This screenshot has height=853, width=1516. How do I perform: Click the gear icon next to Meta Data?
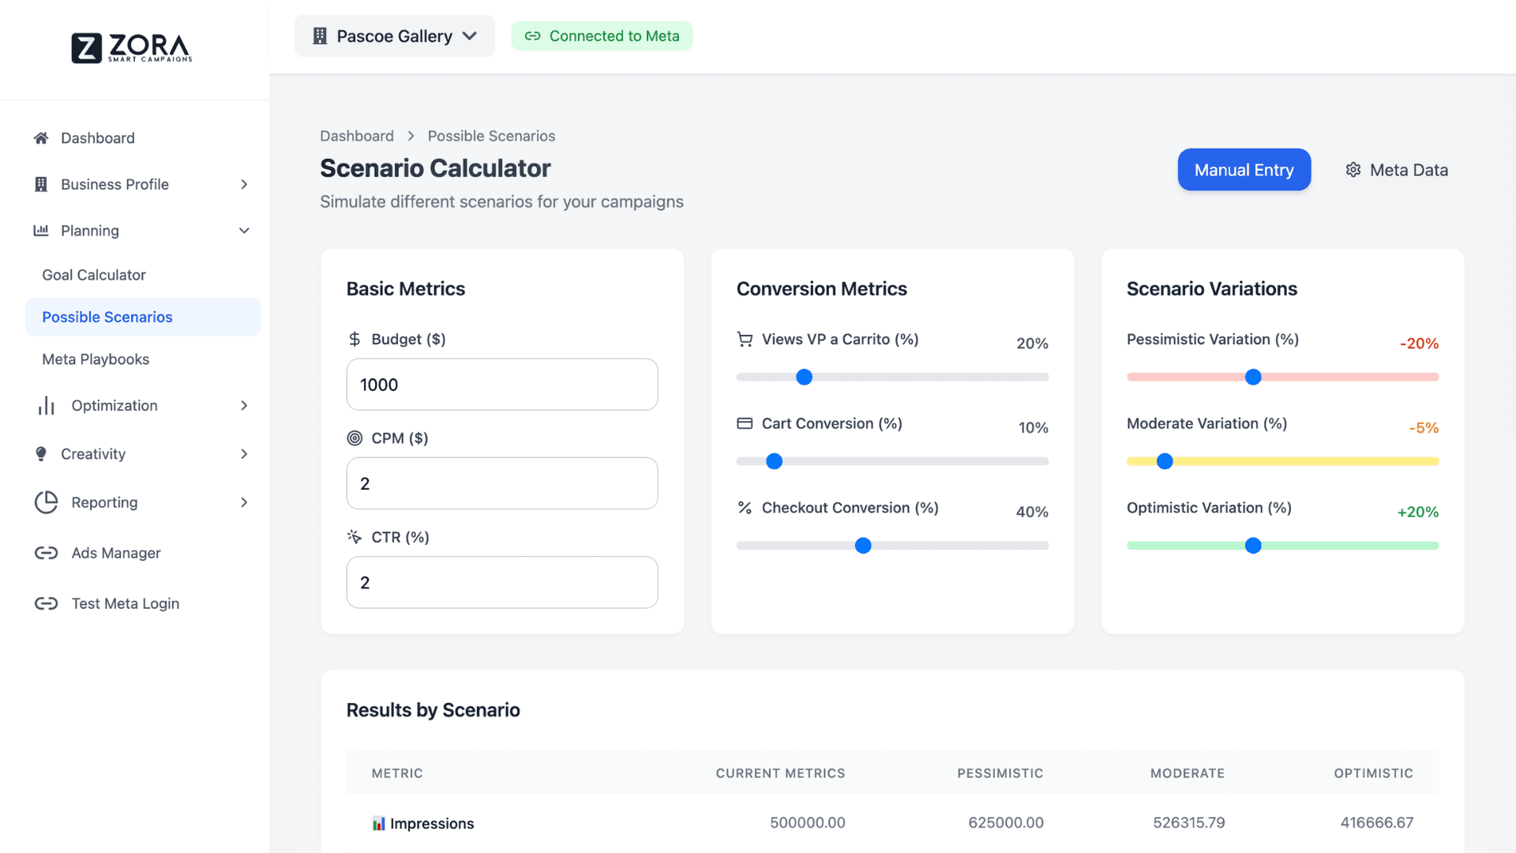[x=1353, y=170]
